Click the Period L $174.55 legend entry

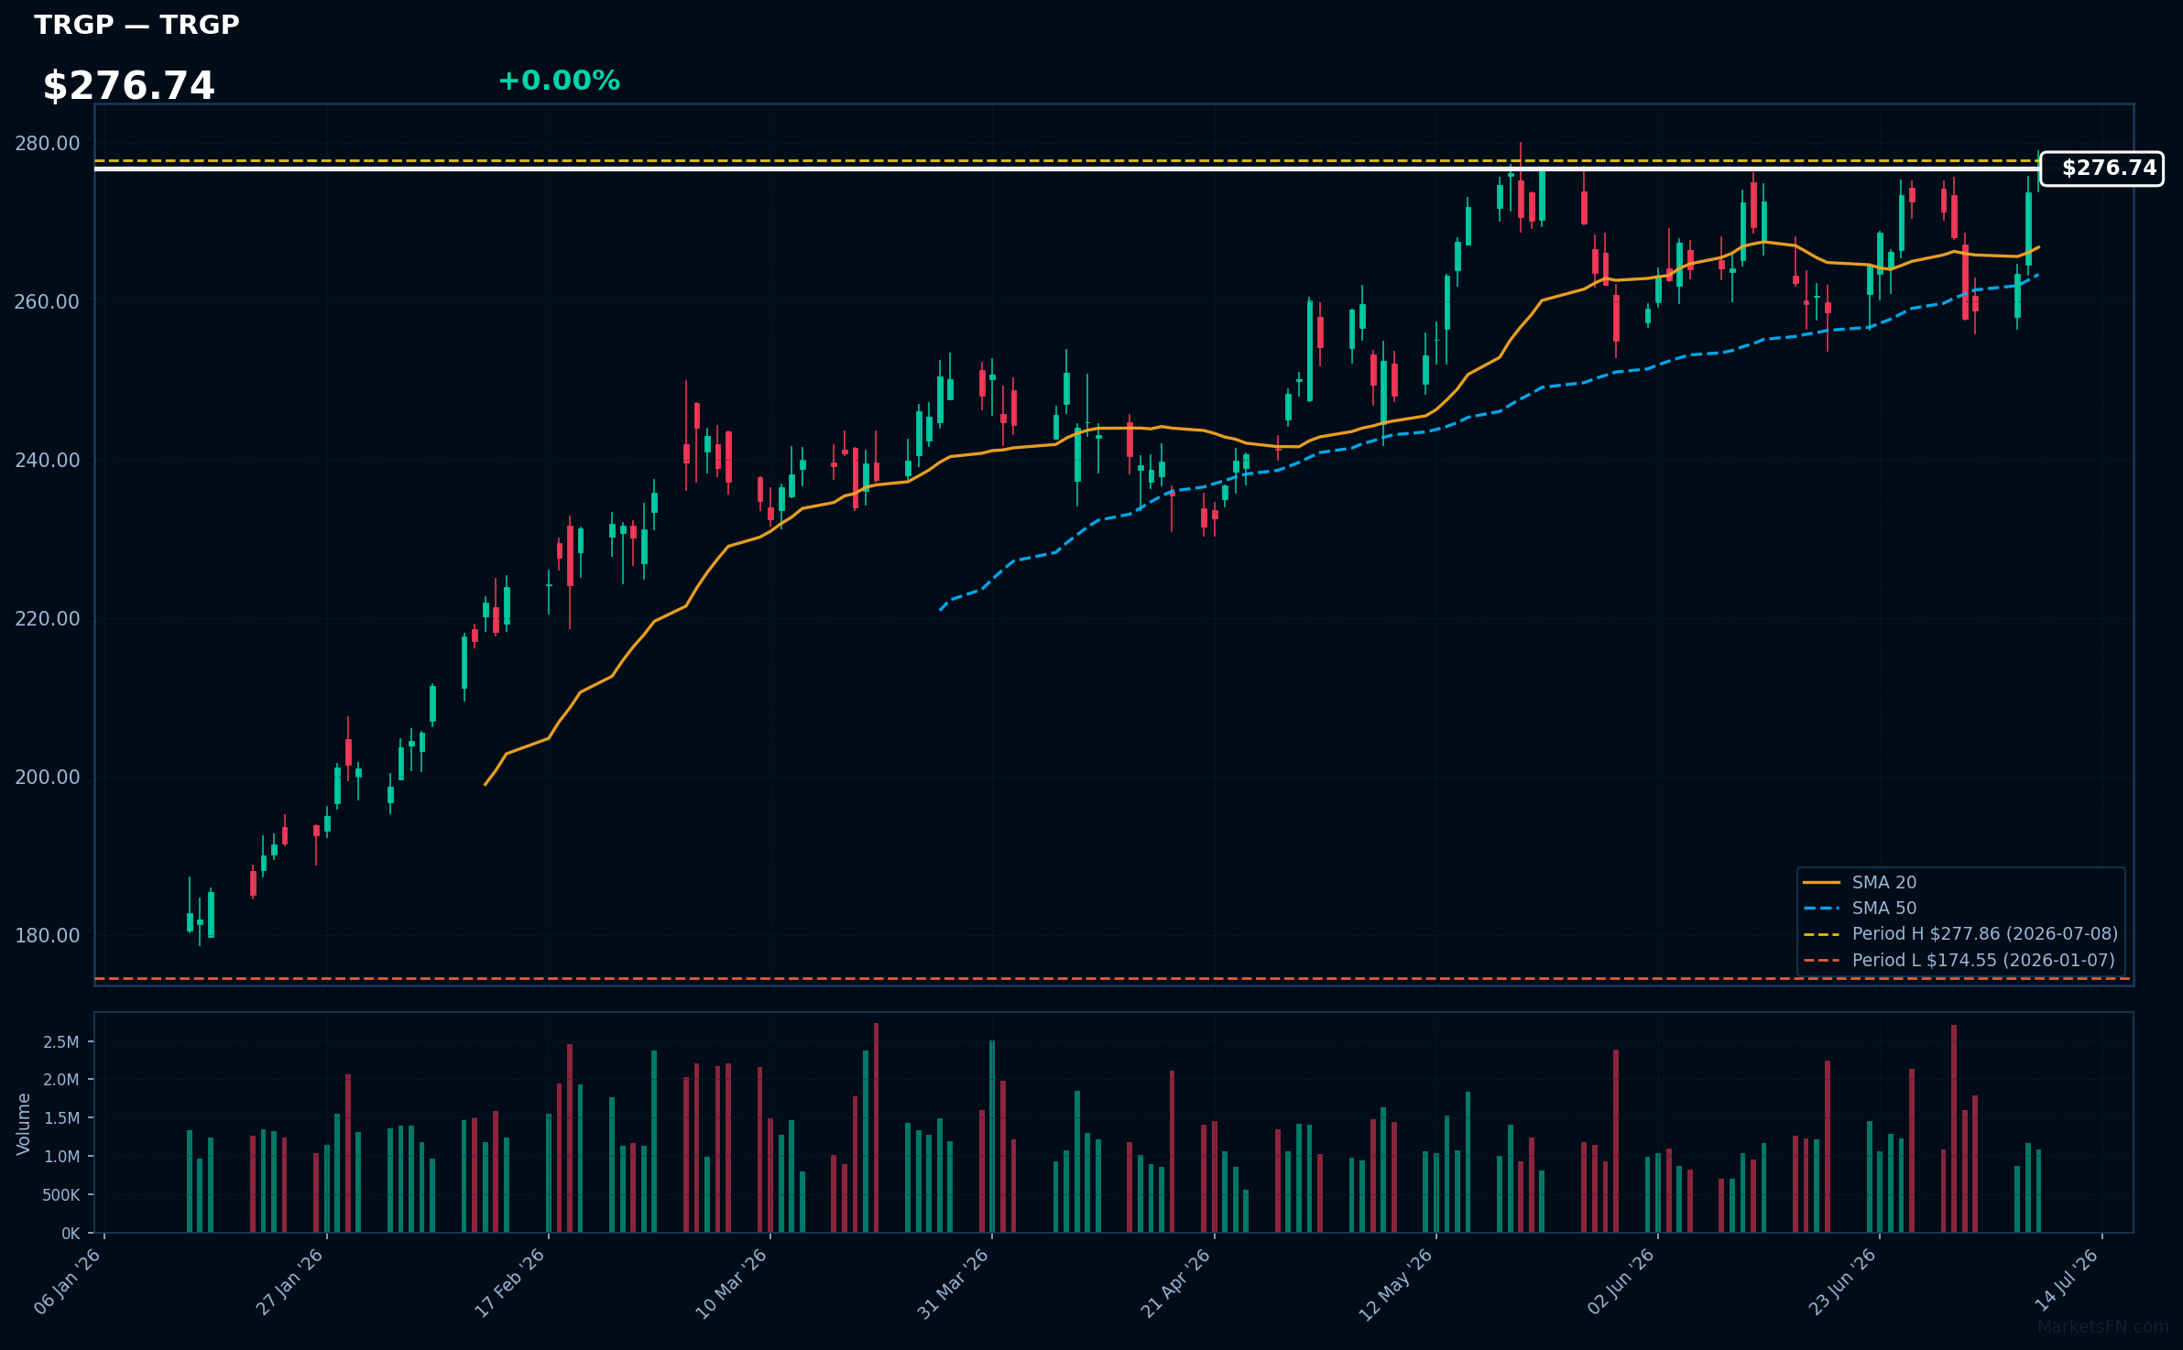click(1959, 960)
